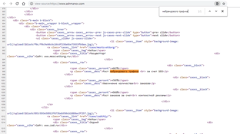Image resolution: width=240 pixels, height=134 pixels.
Task: Click the cases__slider js-cases-slider class value
Action: point(75,38)
